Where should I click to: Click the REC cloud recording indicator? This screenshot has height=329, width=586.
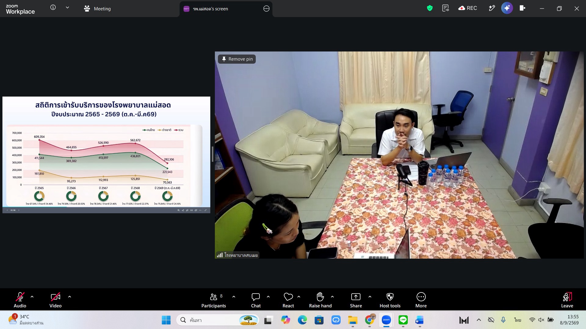click(468, 8)
